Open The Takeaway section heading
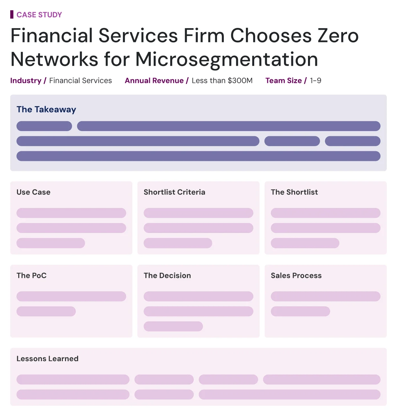397x416 pixels. [46, 110]
